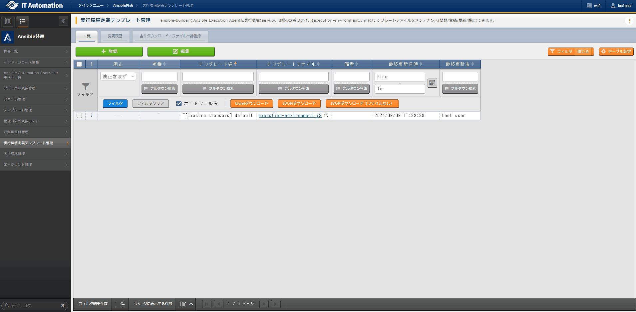Expand the rows-per-page 100 selector
The width and height of the screenshot is (636, 312).
[x=186, y=304]
